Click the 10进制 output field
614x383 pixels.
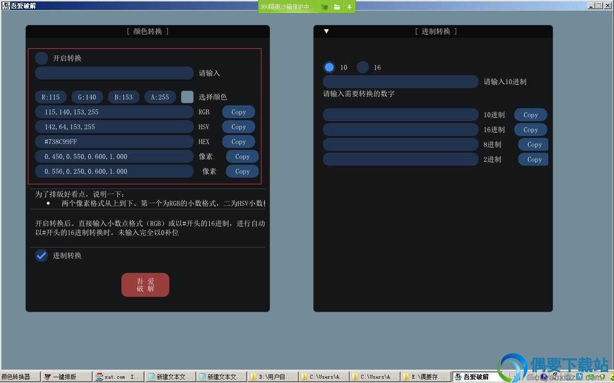(x=401, y=115)
